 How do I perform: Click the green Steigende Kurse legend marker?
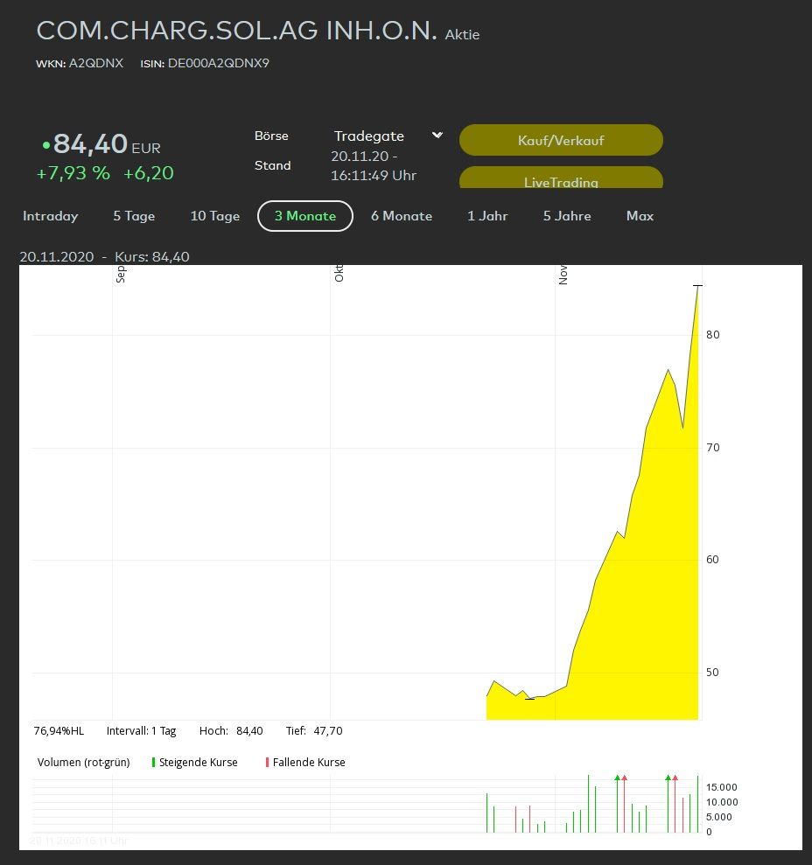pos(154,763)
